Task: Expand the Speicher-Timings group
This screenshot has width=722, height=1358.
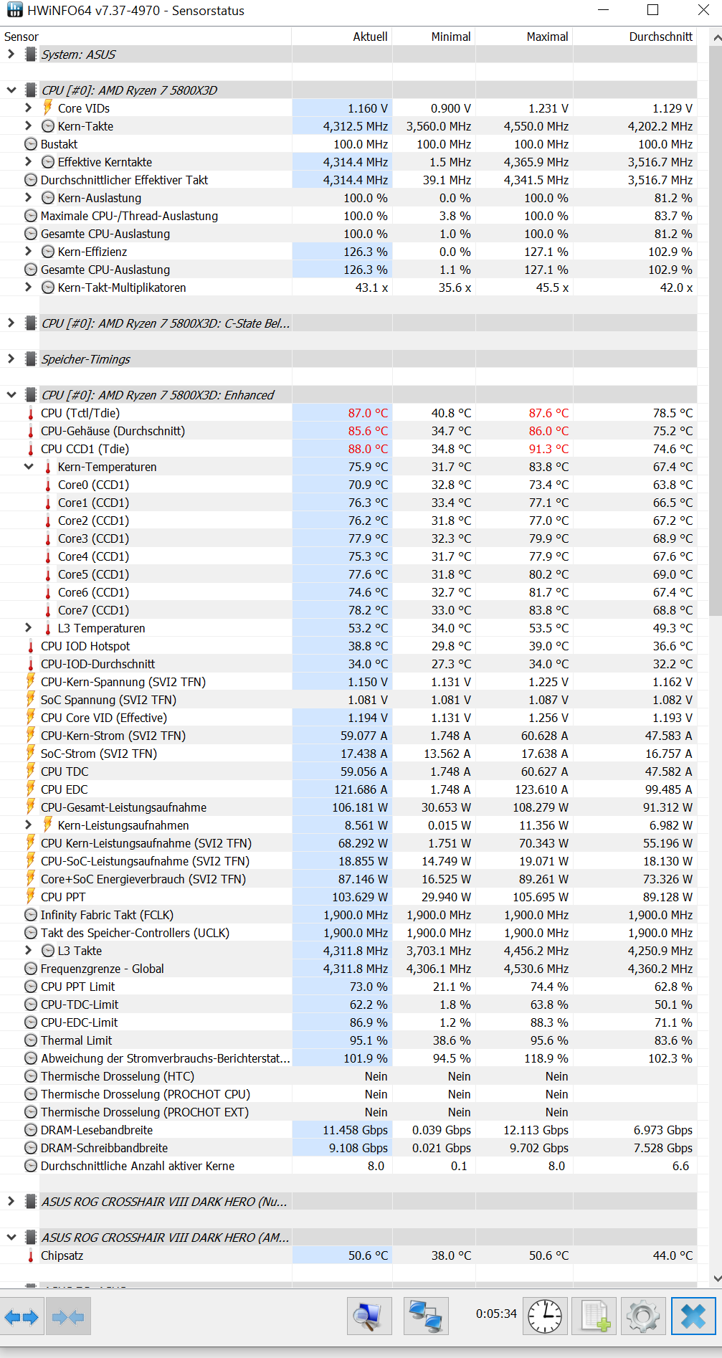Action: pyautogui.click(x=11, y=359)
